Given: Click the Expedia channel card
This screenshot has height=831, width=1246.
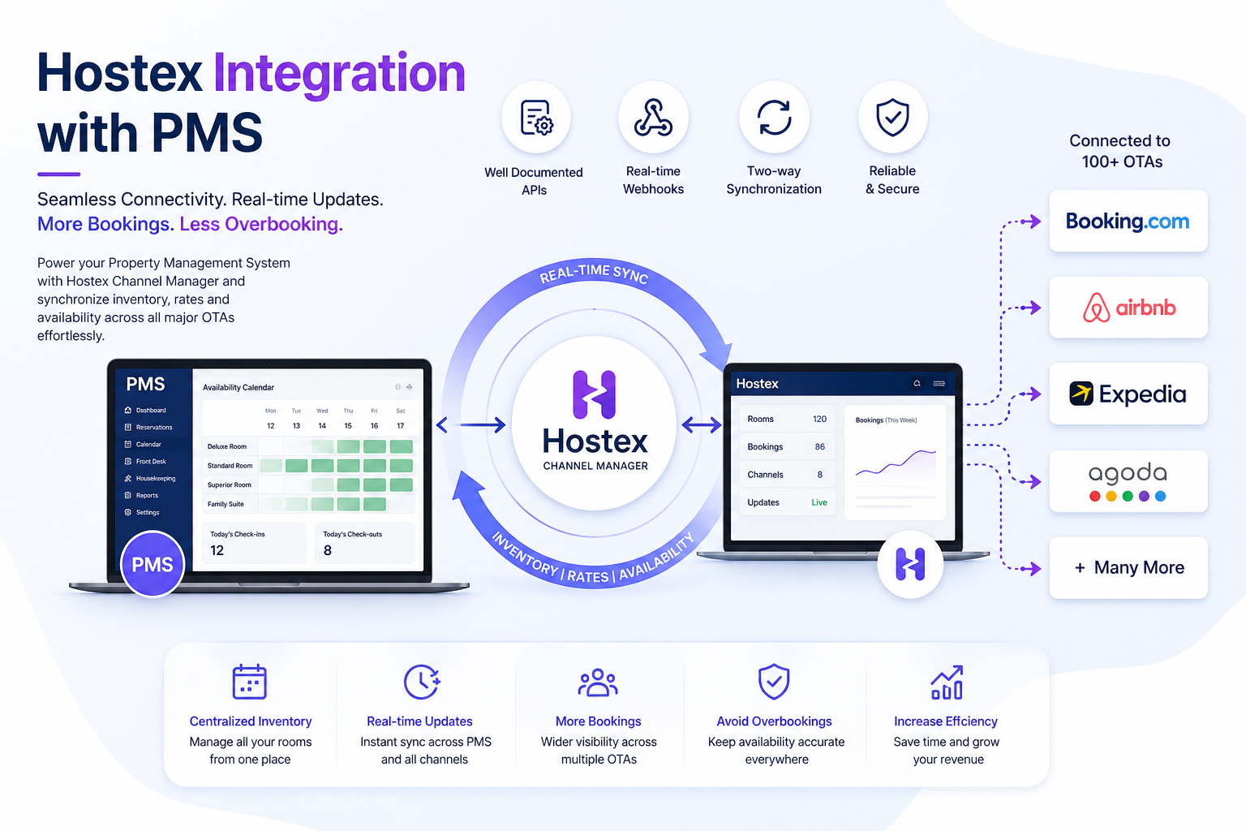Looking at the screenshot, I should click(x=1128, y=394).
